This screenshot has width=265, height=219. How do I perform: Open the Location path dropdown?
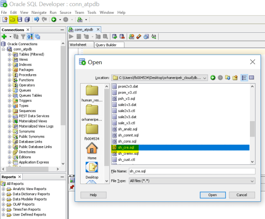pyautogui.click(x=205, y=78)
